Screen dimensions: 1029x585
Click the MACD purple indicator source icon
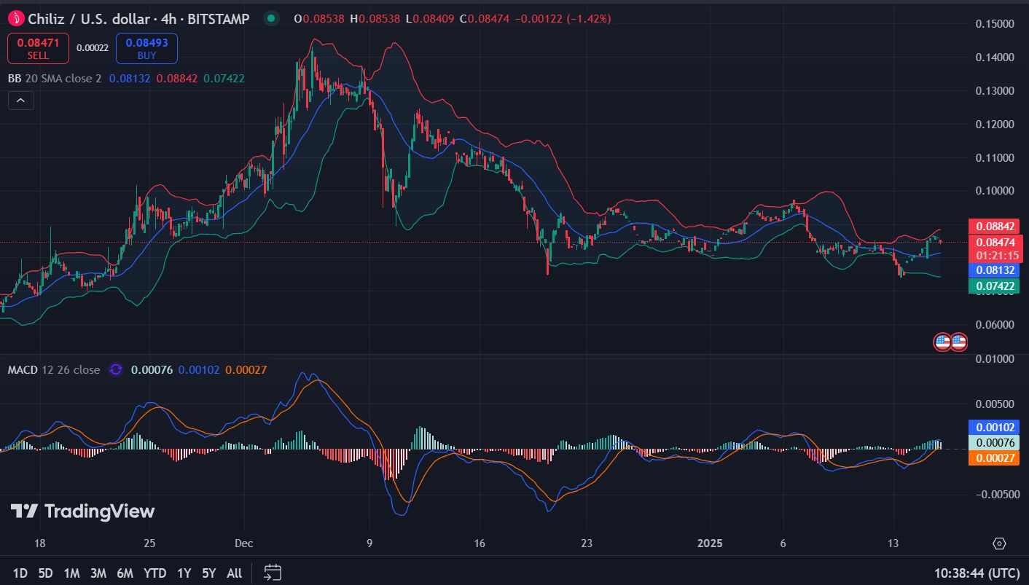(115, 370)
